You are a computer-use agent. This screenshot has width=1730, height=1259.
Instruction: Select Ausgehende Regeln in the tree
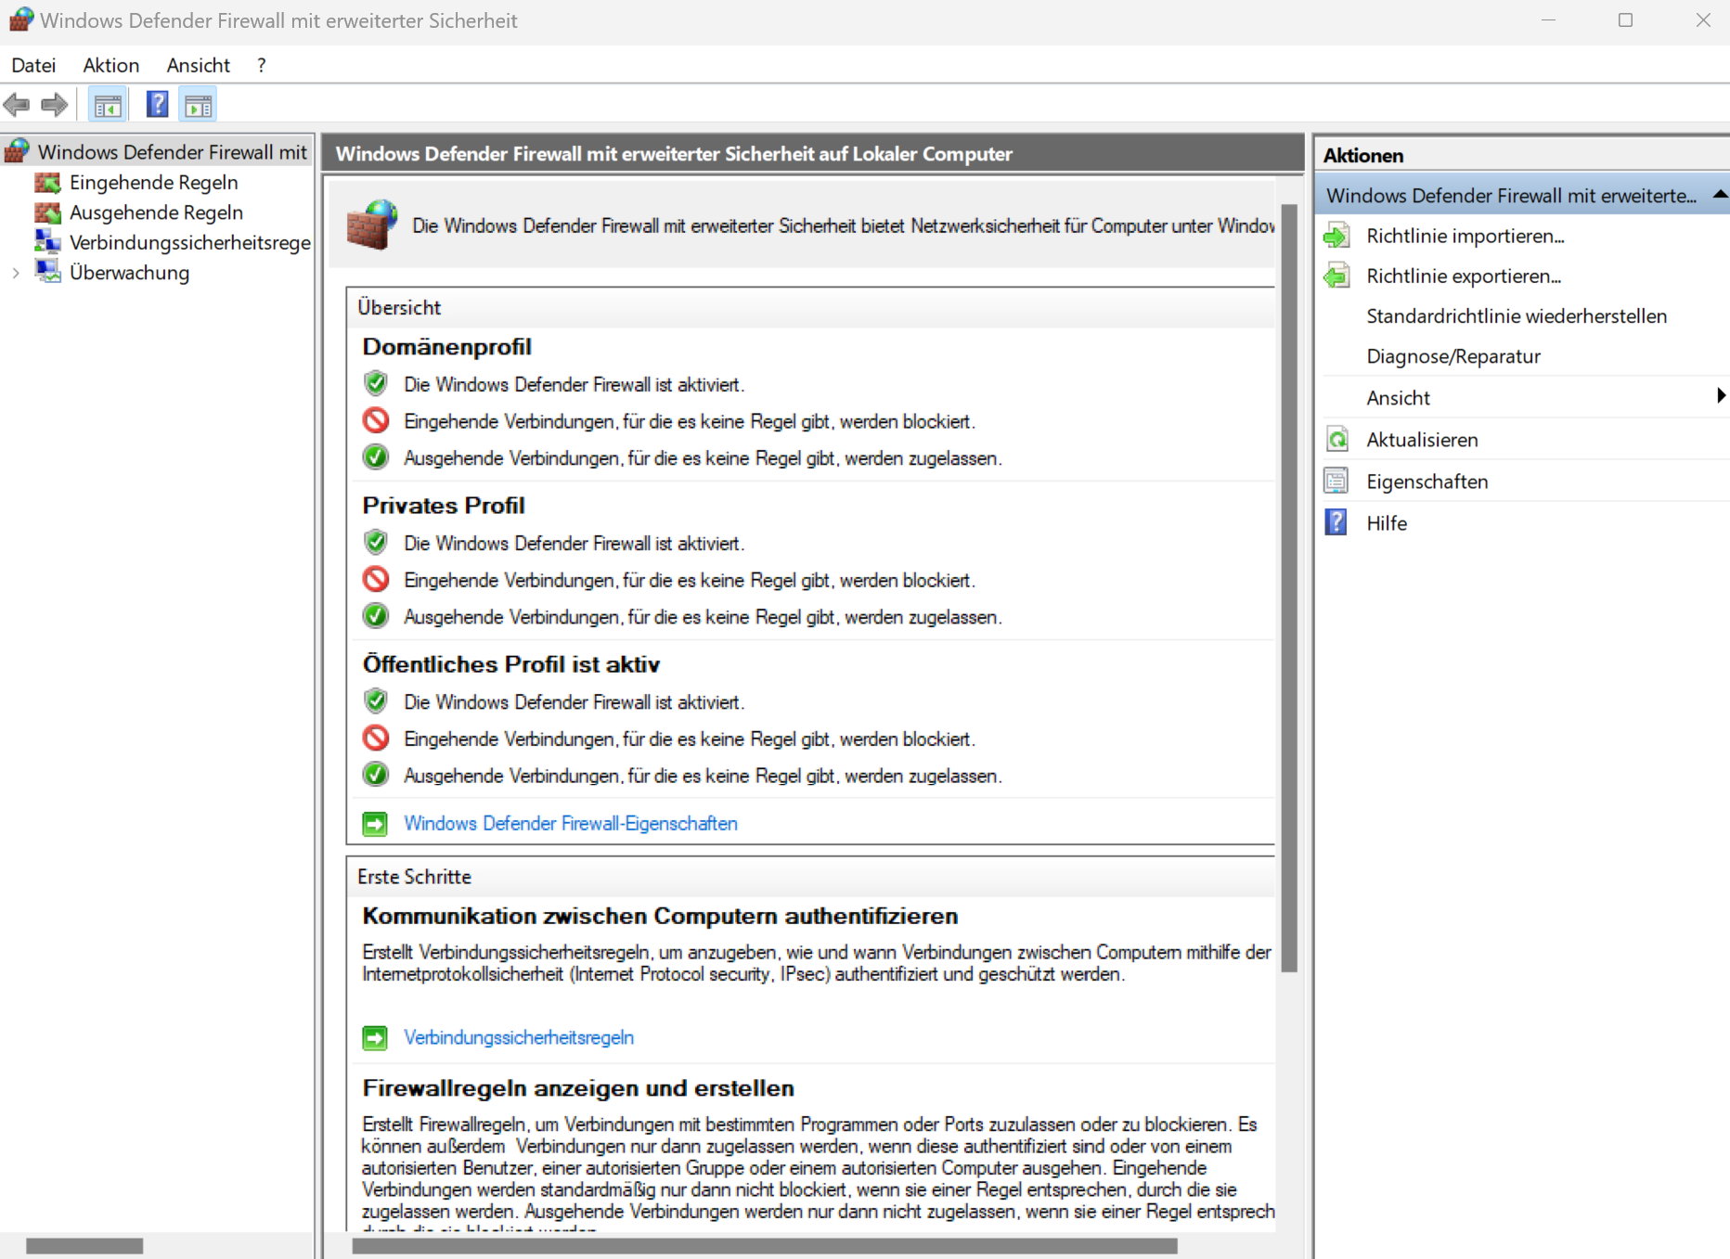[x=156, y=212]
